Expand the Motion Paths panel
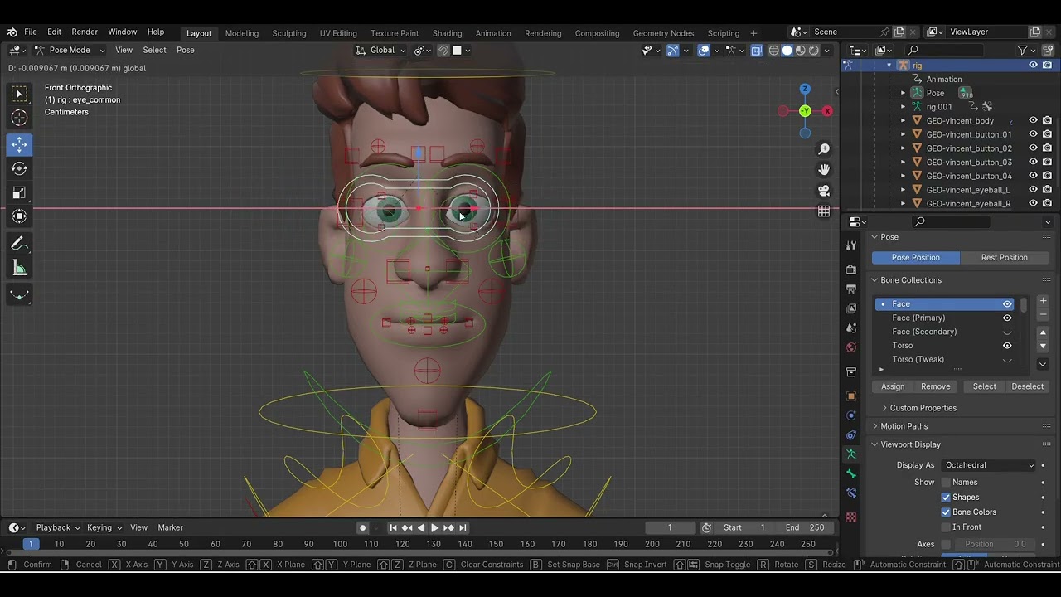This screenshot has width=1061, height=597. [x=904, y=426]
